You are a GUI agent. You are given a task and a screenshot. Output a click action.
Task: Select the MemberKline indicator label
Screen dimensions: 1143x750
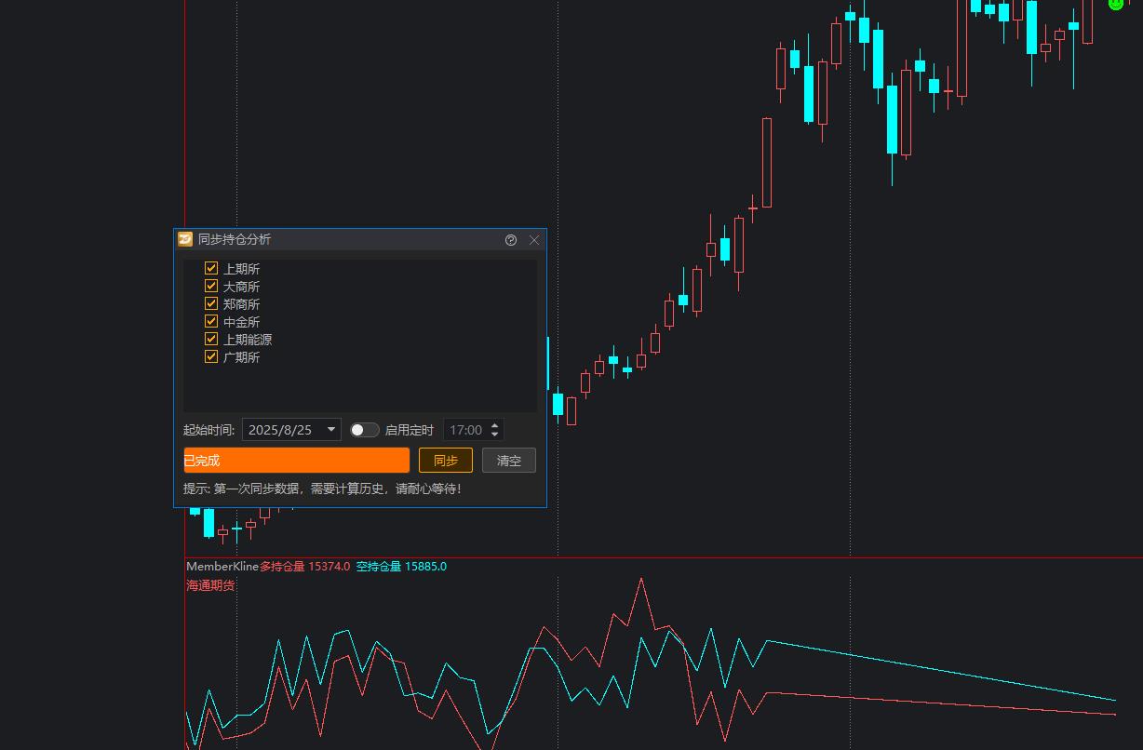[222, 567]
